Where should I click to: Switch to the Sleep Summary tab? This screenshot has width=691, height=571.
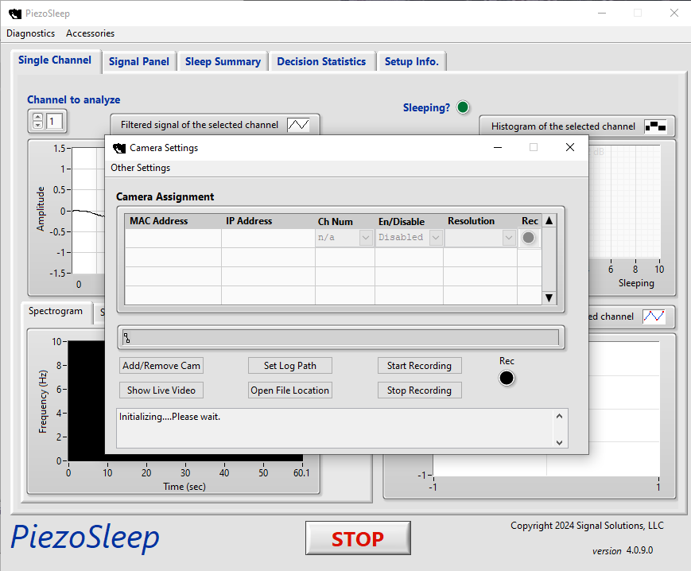[x=223, y=62]
